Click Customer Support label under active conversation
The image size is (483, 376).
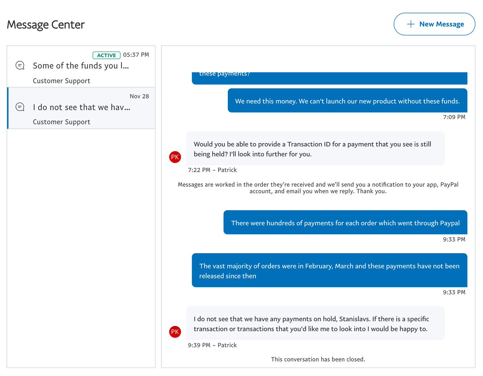coord(62,81)
